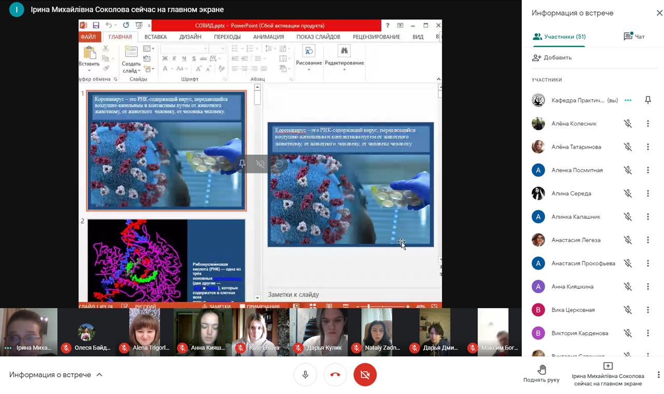The image size is (664, 394).
Task: Mute Анастасия Легеза in participant list
Action: [x=628, y=240]
